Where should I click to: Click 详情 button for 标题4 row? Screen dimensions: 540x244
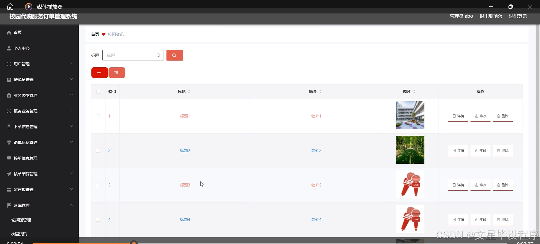click(458, 220)
